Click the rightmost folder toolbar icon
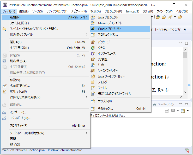Image resolution: width=193 pixels, height=155 pixels. tap(180, 17)
